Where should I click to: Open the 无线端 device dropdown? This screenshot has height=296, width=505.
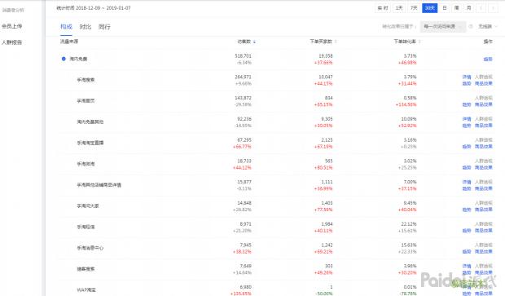pyautogui.click(x=487, y=26)
